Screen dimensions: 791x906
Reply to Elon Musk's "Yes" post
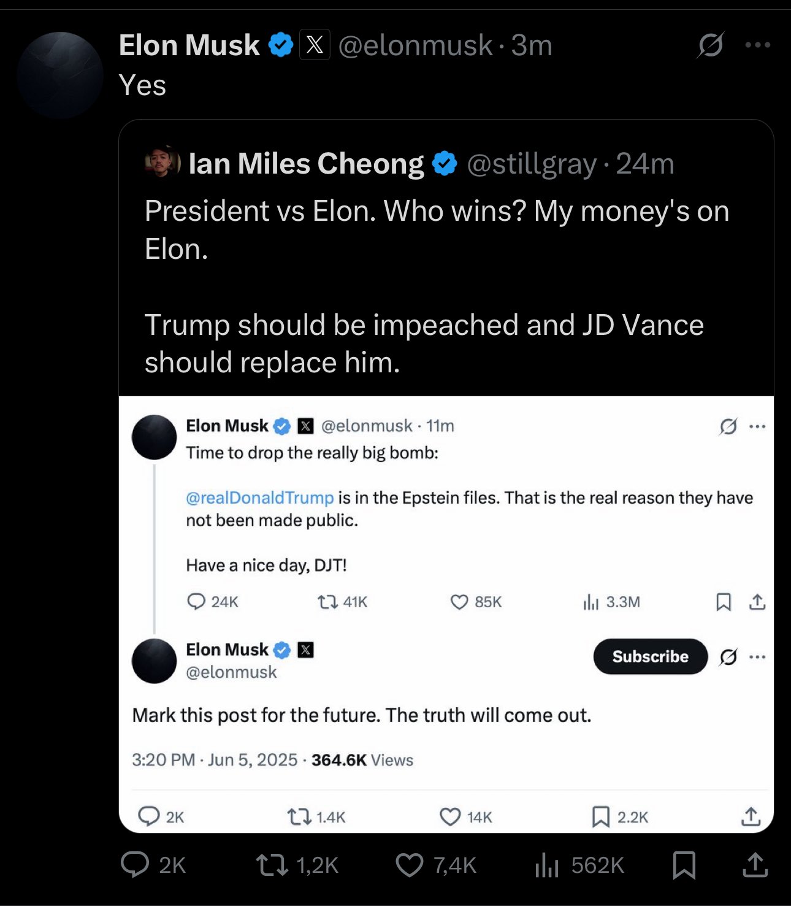[136, 864]
